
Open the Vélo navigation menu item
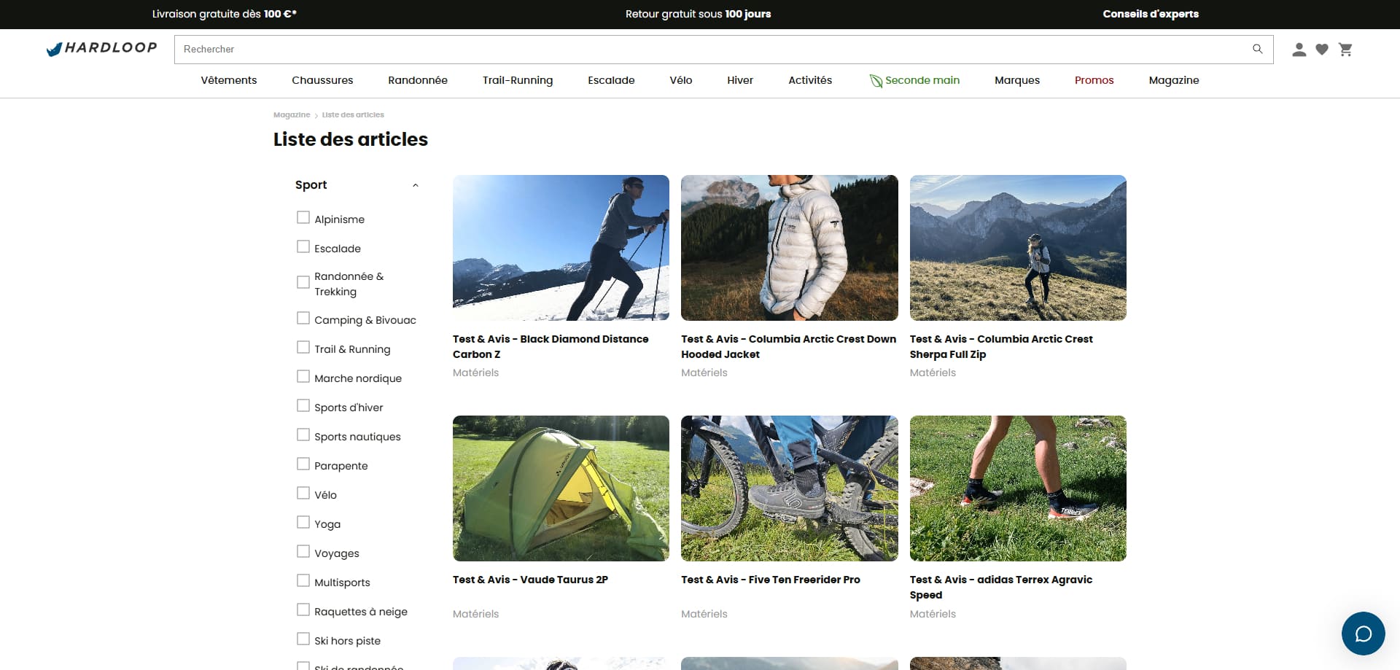point(681,80)
